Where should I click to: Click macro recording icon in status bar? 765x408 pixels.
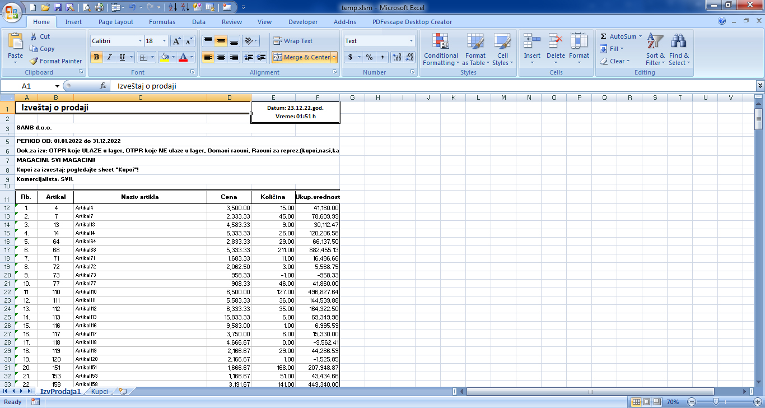pos(35,402)
